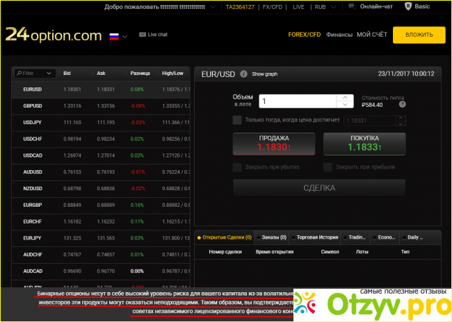The image size is (452, 322).
Task: Click the EUR/USD info icon
Action: click(x=243, y=74)
